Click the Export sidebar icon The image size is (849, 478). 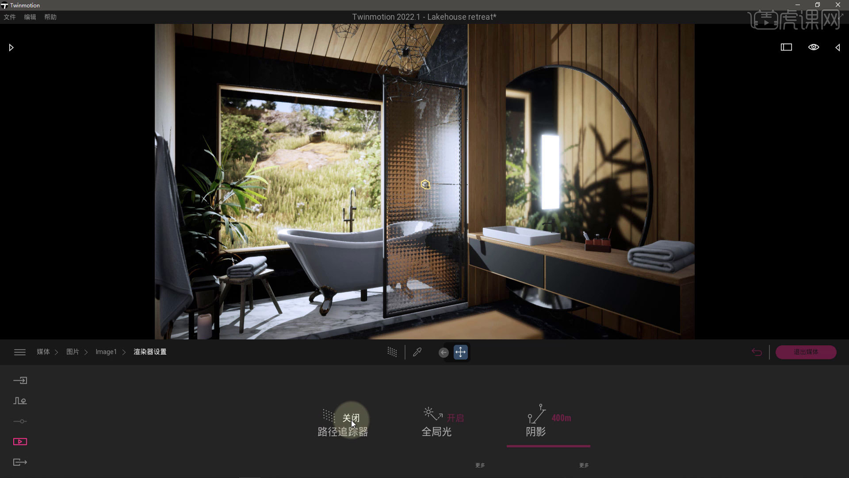coord(20,462)
